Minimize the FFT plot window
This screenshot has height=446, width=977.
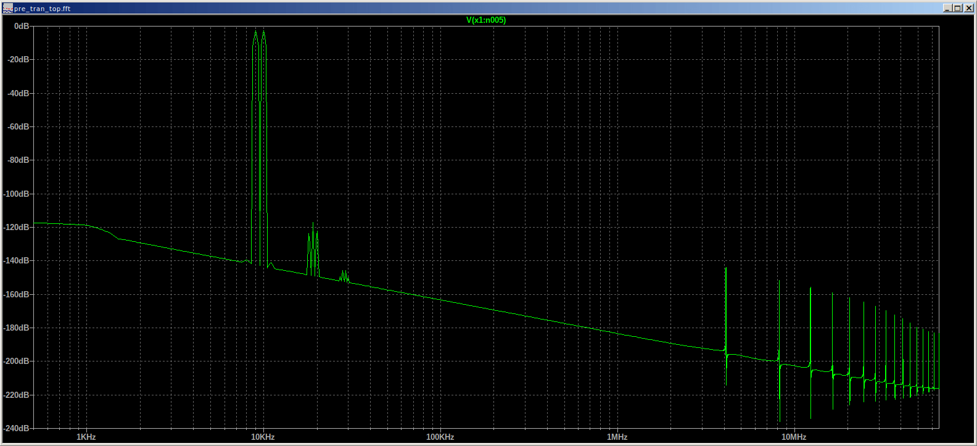[948, 8]
